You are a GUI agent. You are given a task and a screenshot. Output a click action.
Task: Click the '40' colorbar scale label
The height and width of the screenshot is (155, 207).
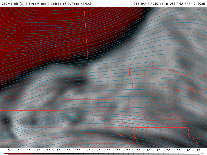88,150
